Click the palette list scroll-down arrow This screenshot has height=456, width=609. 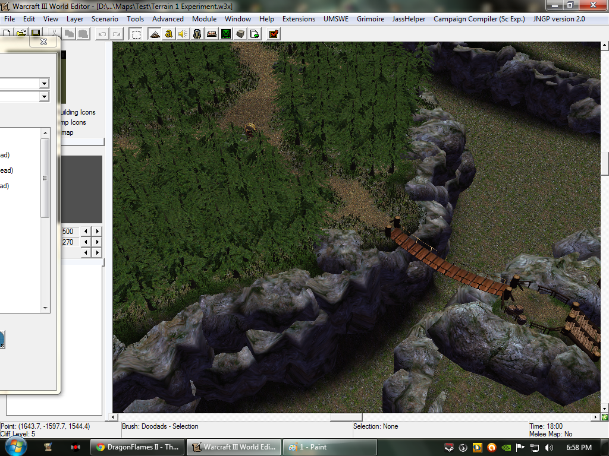click(x=45, y=308)
